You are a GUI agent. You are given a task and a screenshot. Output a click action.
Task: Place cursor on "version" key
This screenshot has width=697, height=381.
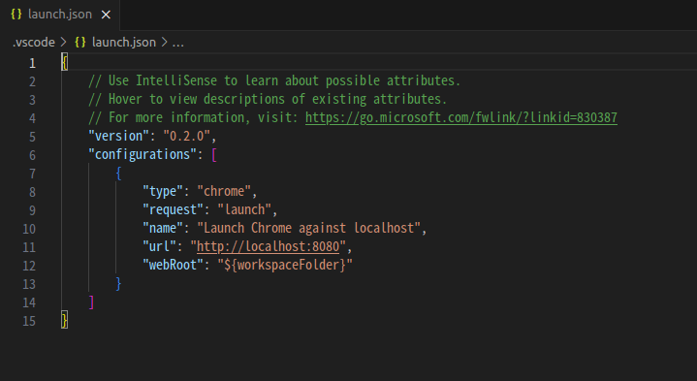118,136
